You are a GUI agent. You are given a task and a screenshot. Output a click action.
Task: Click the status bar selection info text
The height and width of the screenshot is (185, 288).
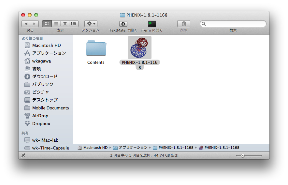(x=144, y=155)
